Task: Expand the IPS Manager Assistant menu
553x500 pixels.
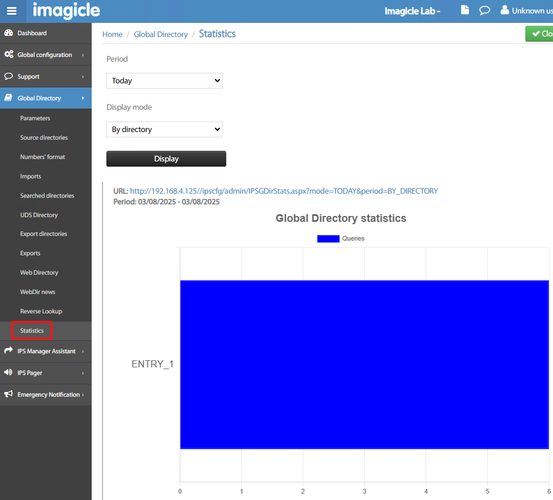Action: [46, 352]
